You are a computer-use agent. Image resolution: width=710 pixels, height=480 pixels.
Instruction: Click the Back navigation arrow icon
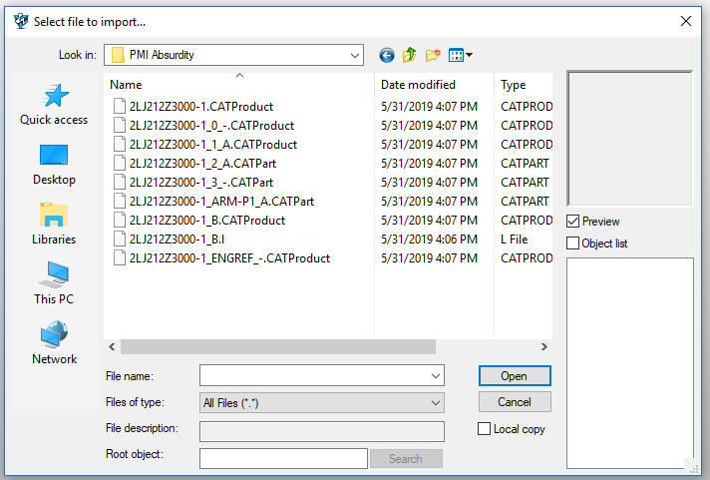click(387, 55)
